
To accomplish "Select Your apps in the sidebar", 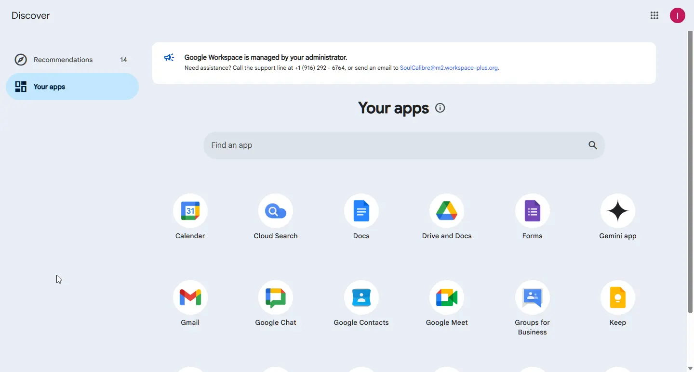I will (x=72, y=87).
